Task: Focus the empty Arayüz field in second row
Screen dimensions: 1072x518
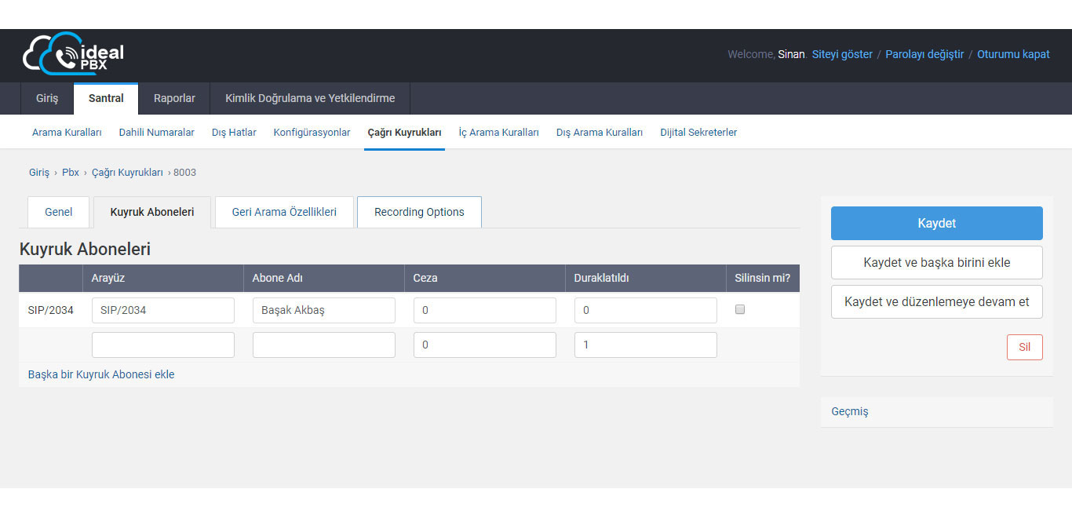Action: [x=162, y=345]
